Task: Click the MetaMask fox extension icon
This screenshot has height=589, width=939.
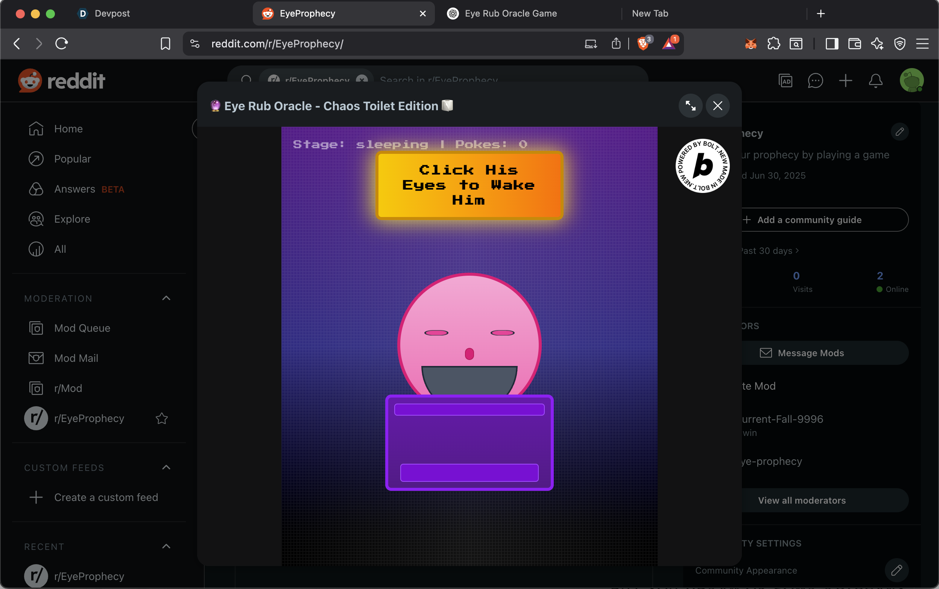Action: 751,44
